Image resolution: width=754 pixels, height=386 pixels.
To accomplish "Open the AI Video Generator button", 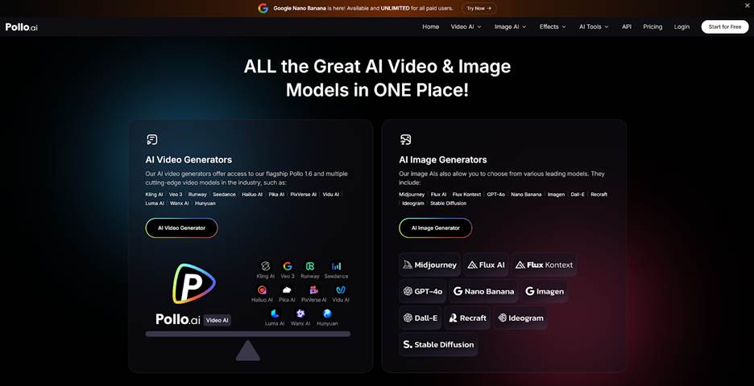I will tap(182, 228).
